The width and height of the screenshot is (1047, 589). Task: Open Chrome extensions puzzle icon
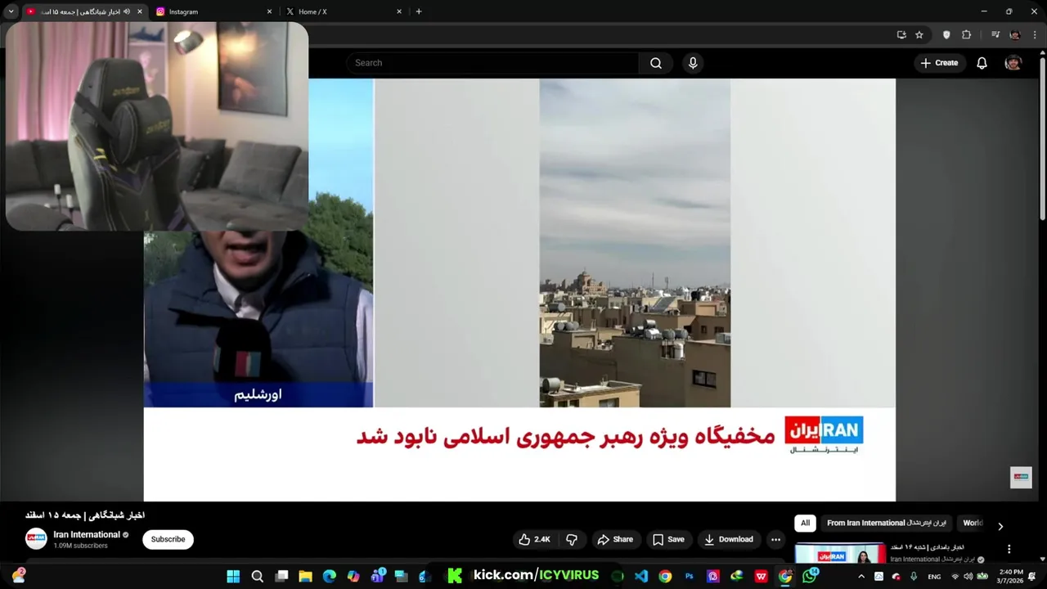click(x=966, y=35)
